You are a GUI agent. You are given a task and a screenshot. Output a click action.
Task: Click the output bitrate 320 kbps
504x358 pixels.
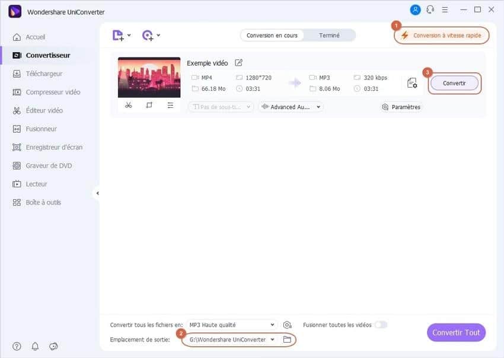(x=375, y=78)
